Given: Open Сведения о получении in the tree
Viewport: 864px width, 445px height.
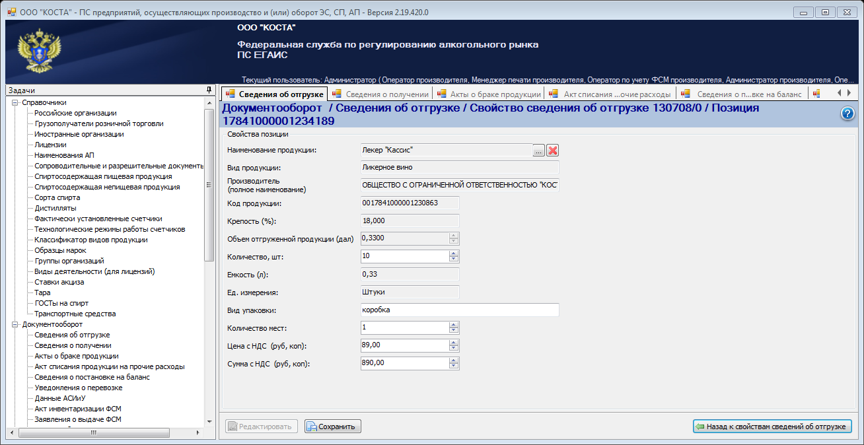Looking at the screenshot, I should tap(73, 345).
